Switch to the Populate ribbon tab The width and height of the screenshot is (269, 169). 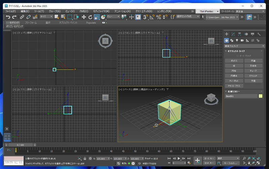coord(91,22)
